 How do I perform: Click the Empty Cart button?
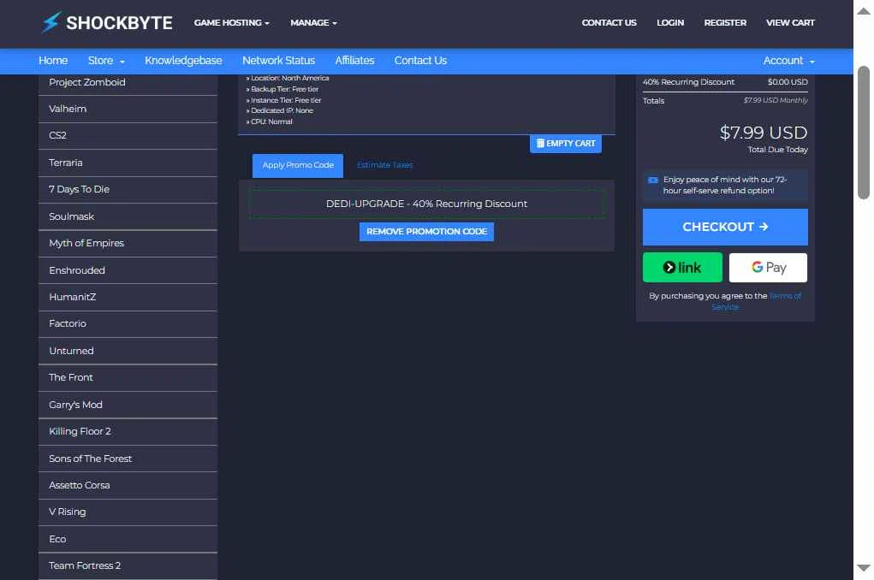coord(565,144)
